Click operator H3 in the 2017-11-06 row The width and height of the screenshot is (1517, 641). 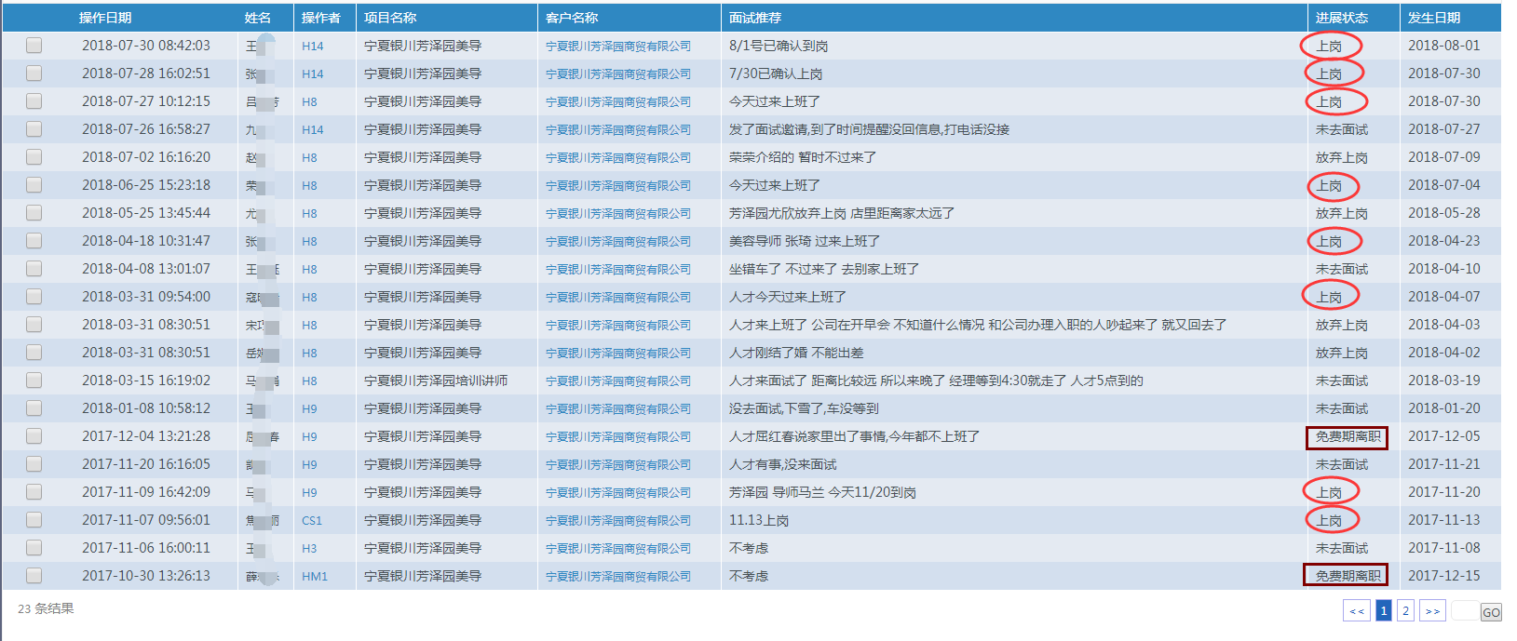[309, 549]
